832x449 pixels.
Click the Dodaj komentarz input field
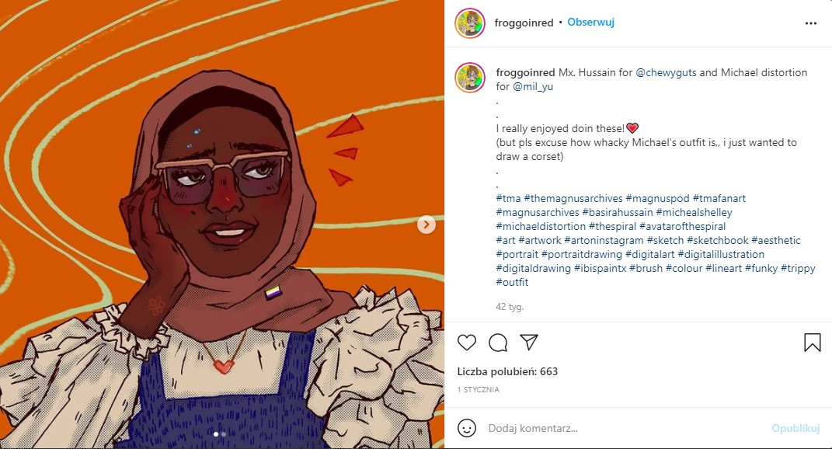(626, 428)
